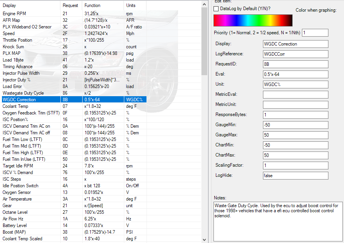
Task: Click the rainbow graphing color bar
Action: [253, 20]
